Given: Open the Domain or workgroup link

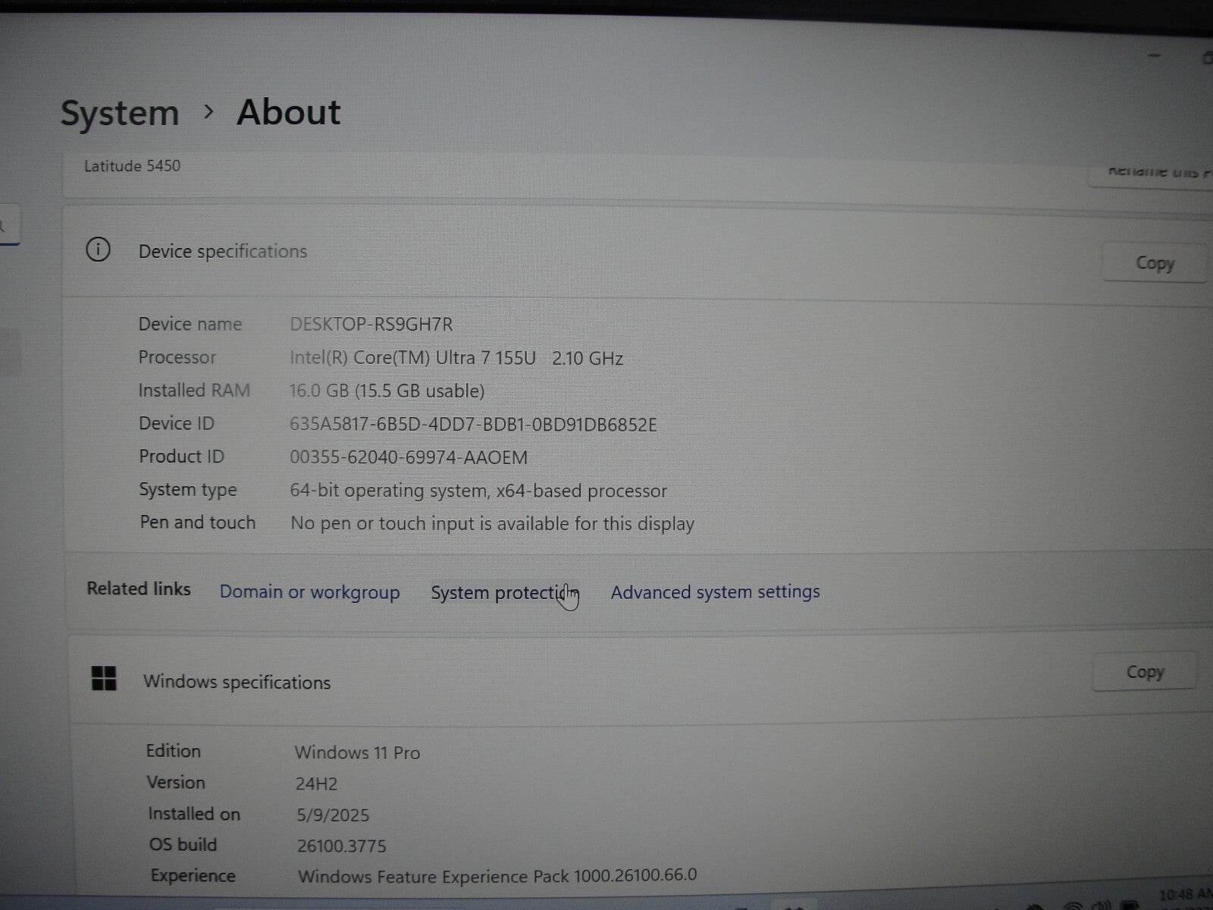Looking at the screenshot, I should point(310,592).
